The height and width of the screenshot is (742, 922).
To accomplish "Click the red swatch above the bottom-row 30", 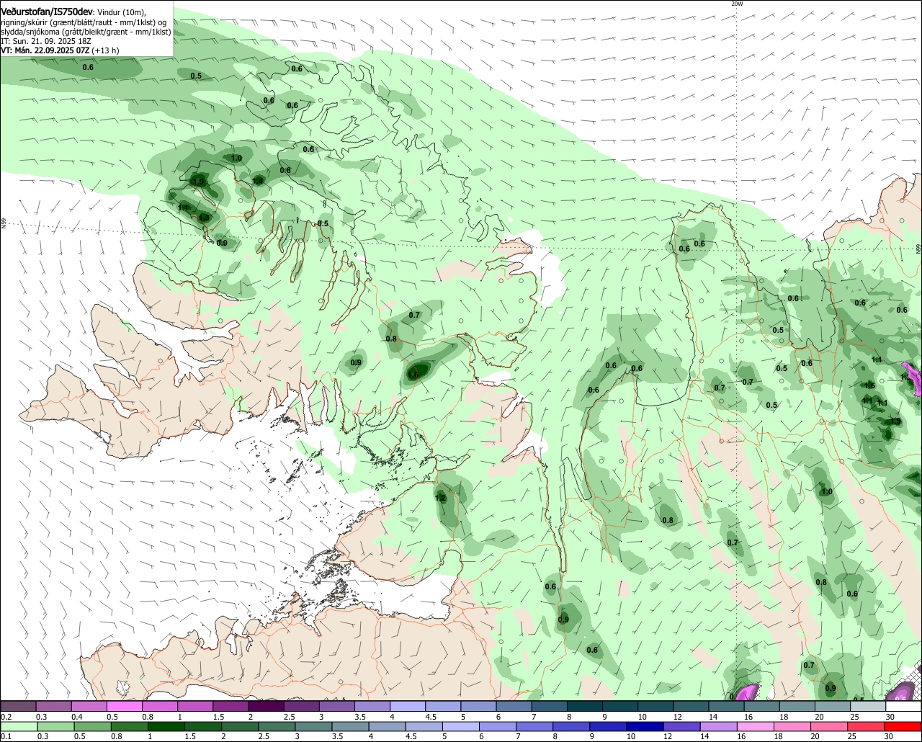I will [904, 726].
